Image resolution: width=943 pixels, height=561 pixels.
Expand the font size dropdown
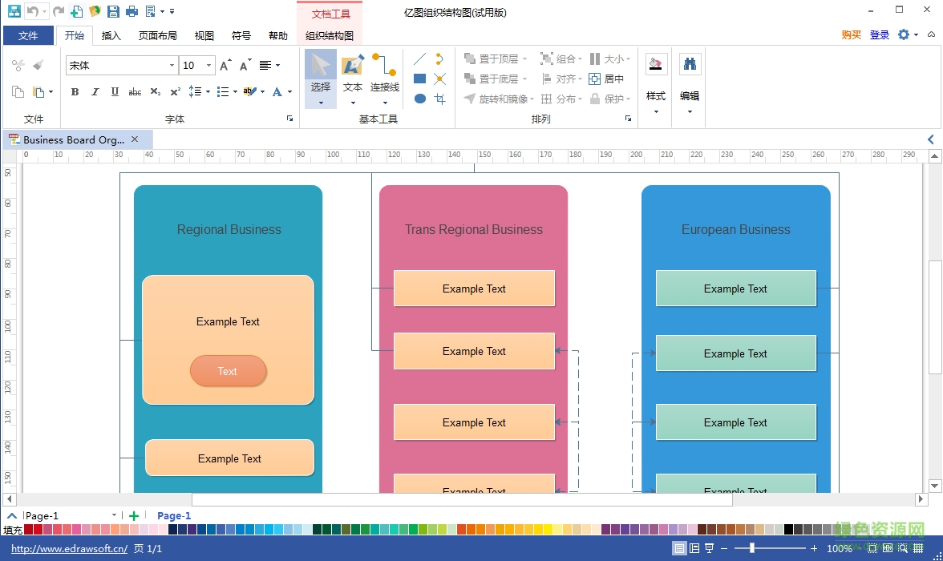coord(209,66)
